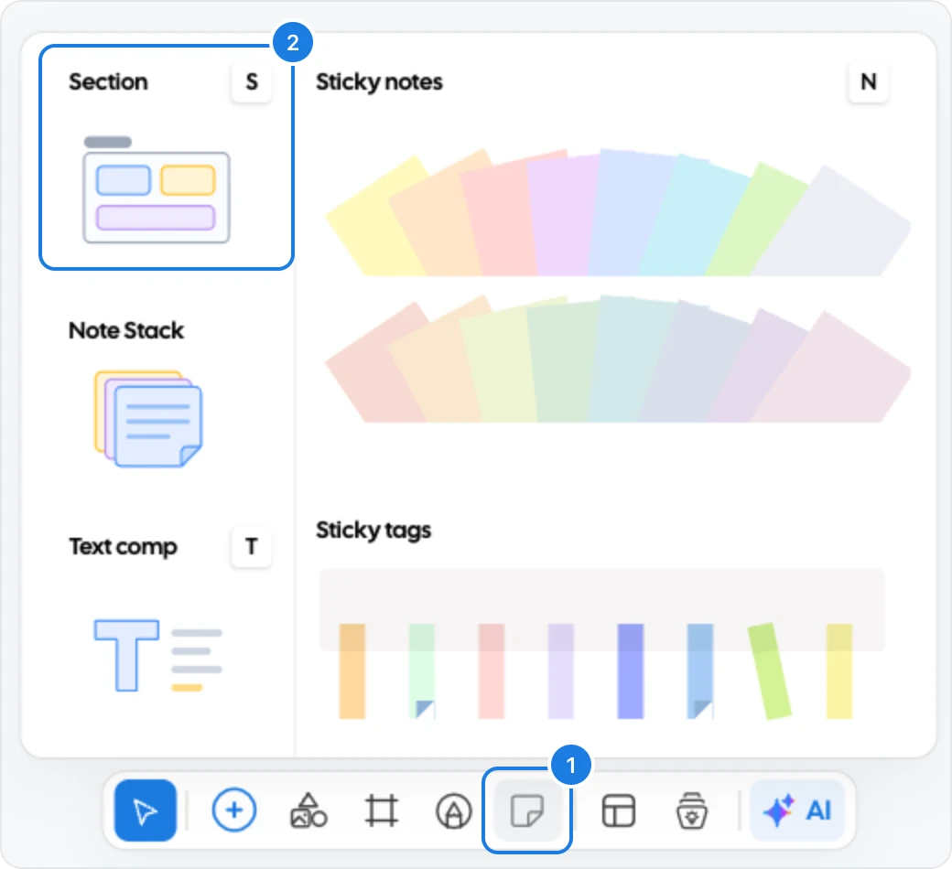
Task: Select the orange sticky tag
Action: tap(352, 671)
